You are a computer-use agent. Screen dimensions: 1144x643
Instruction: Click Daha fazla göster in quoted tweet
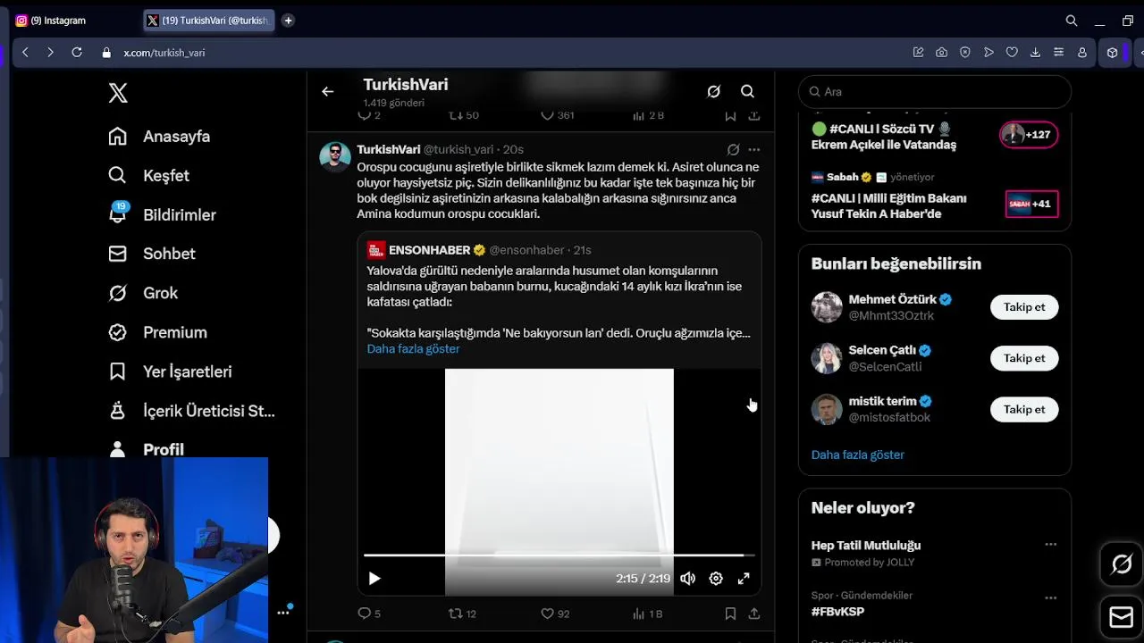coord(413,348)
